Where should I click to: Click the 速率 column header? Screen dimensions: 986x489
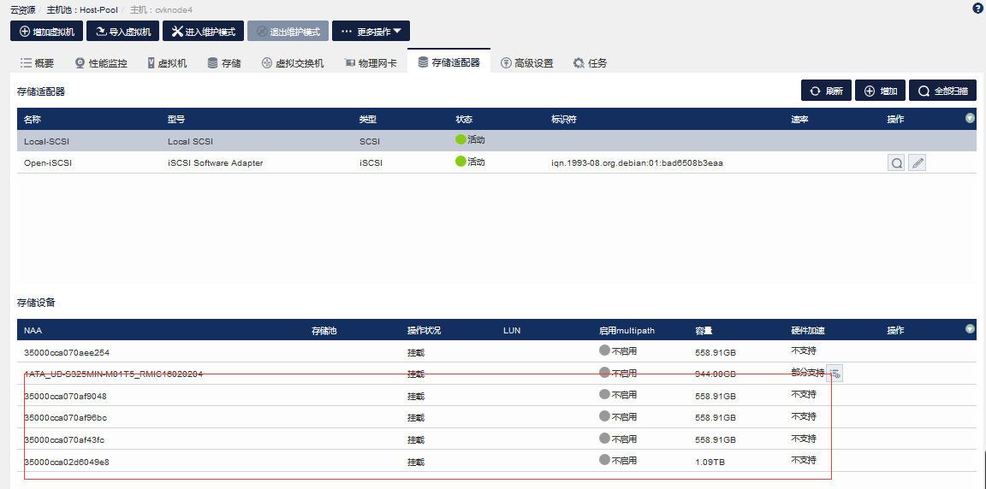[800, 120]
